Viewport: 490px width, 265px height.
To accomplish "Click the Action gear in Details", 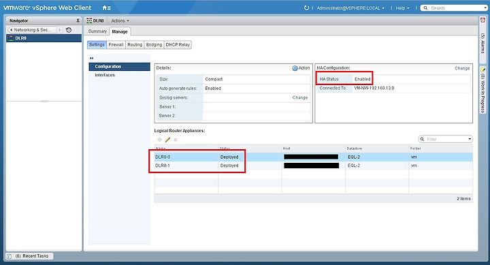I will (301, 68).
